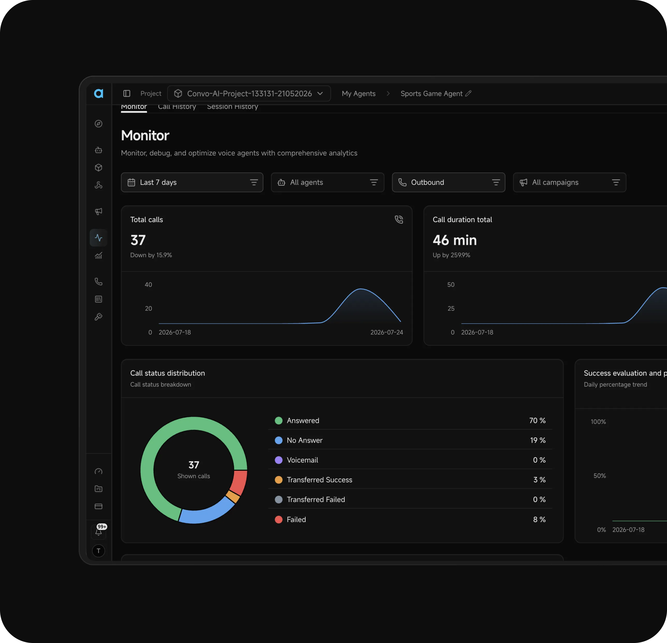Click the app logo in the sidebar
The width and height of the screenshot is (667, 643).
[99, 93]
